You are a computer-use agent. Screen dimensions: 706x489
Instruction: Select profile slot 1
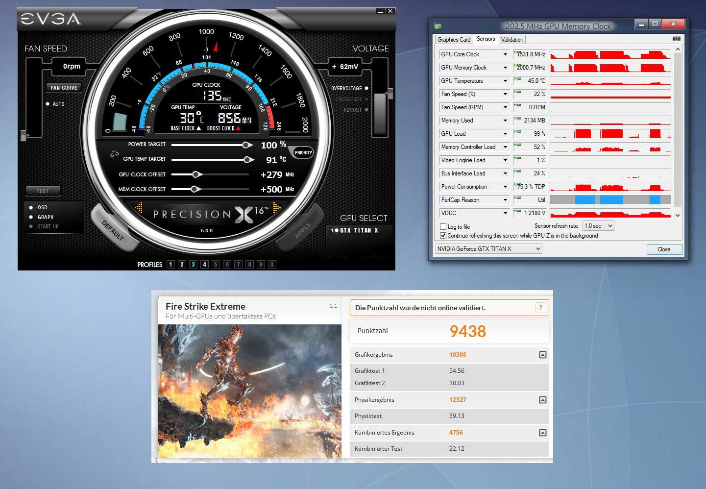pos(170,265)
